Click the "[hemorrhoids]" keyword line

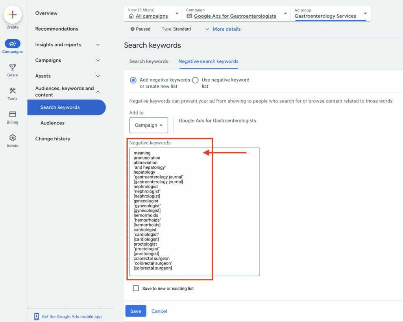[147, 225]
